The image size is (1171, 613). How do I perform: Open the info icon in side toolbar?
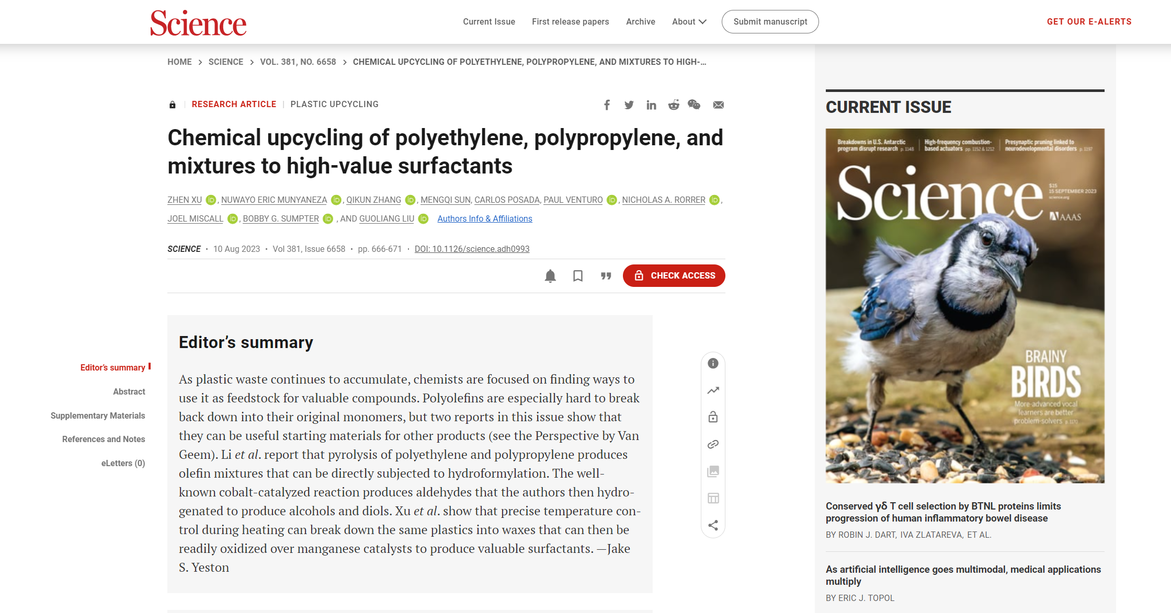coord(713,363)
